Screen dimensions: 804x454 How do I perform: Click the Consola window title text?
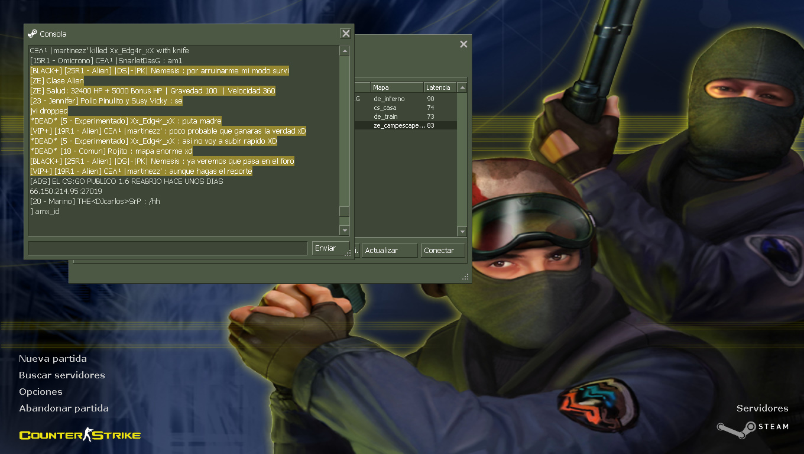53,34
